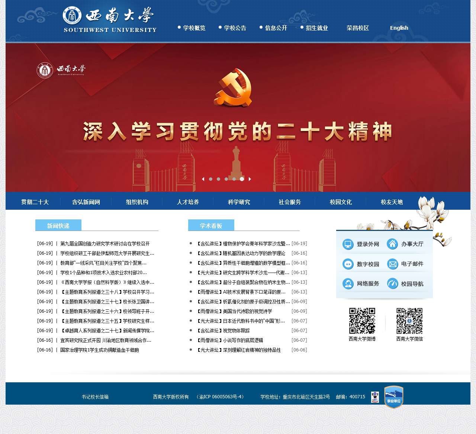The width and height of the screenshot is (476, 434).
Task: Open 书记校长信箱 footer link
Action: pos(95,397)
